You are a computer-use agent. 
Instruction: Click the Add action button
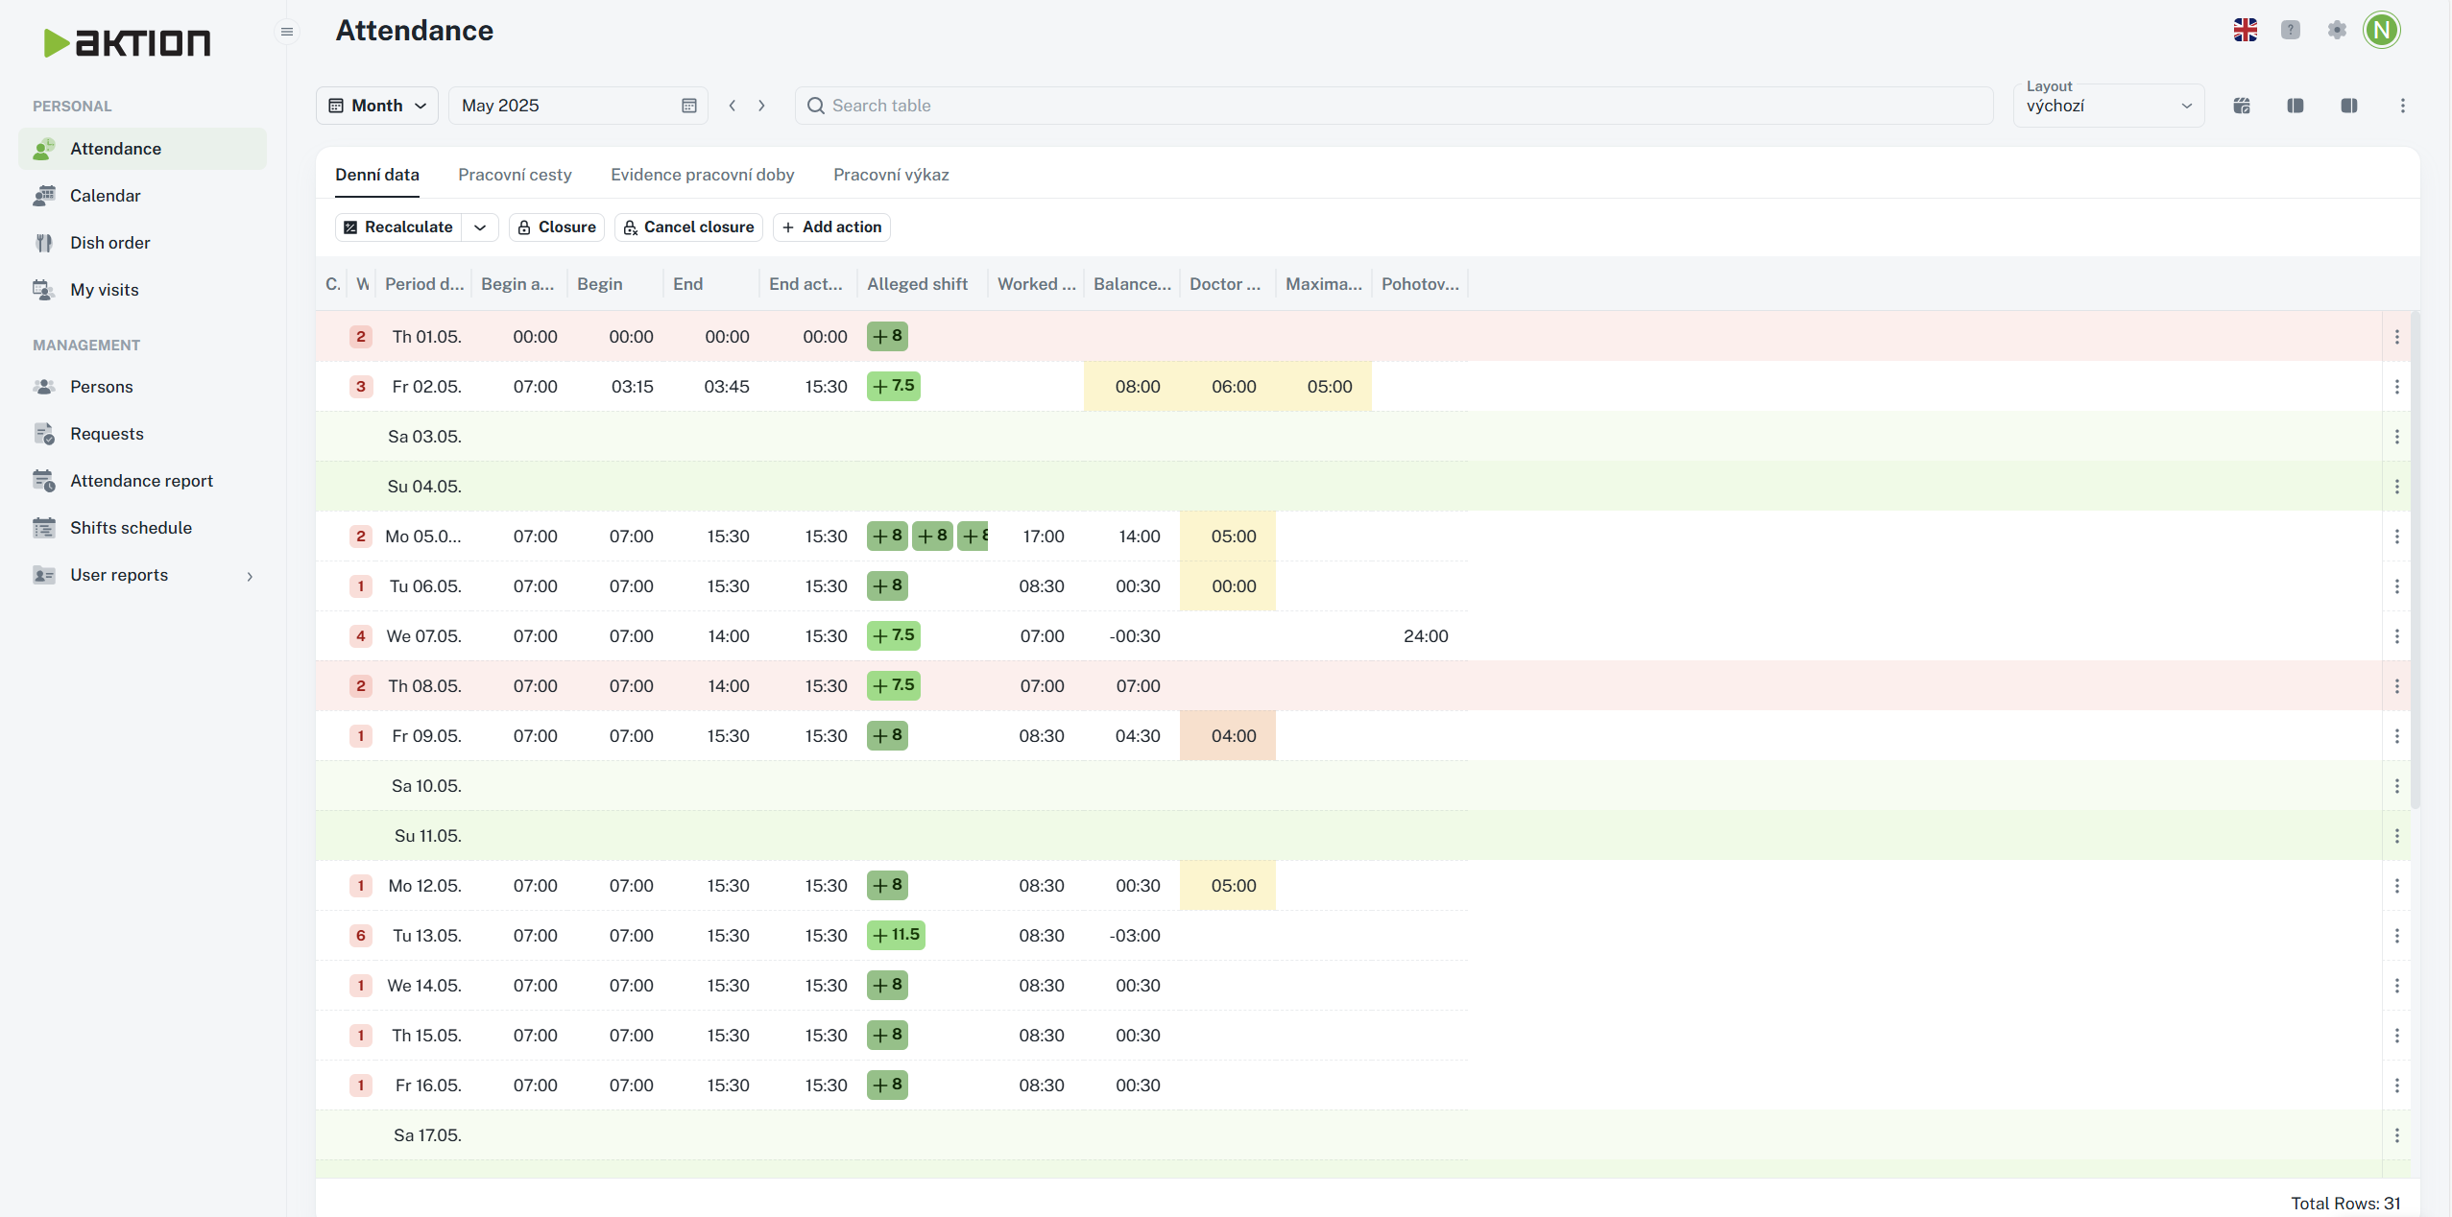pos(831,227)
